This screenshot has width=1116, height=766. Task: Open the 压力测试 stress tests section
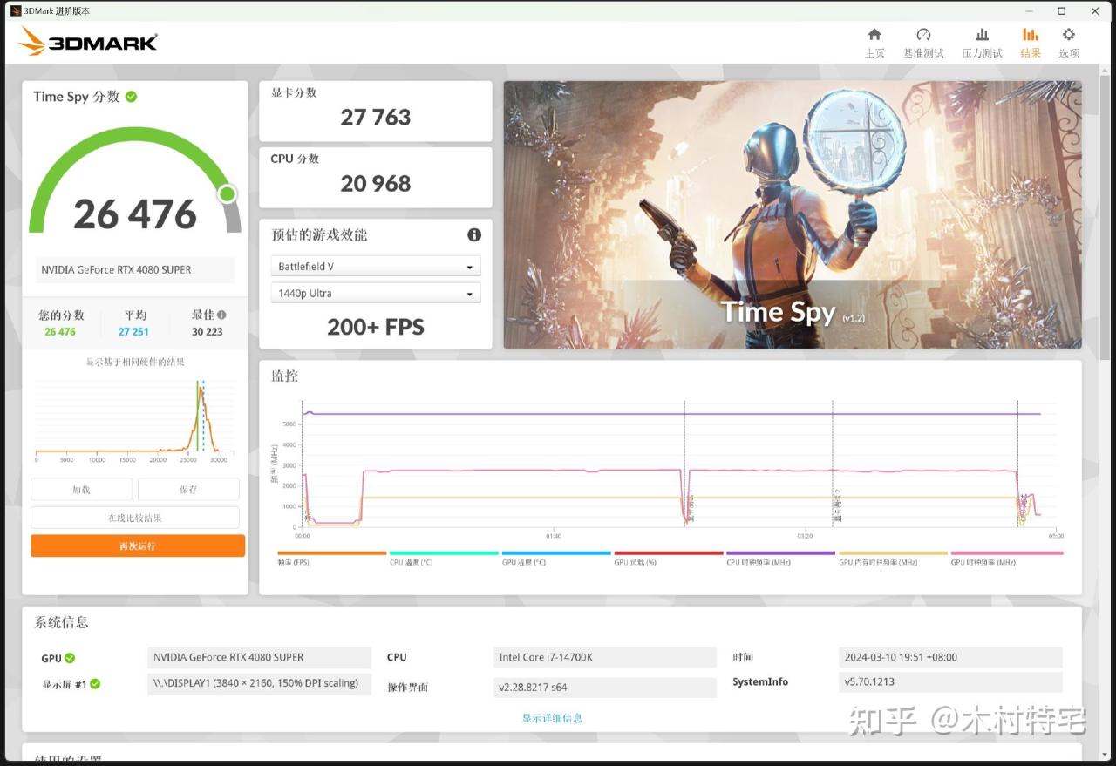coord(983,43)
